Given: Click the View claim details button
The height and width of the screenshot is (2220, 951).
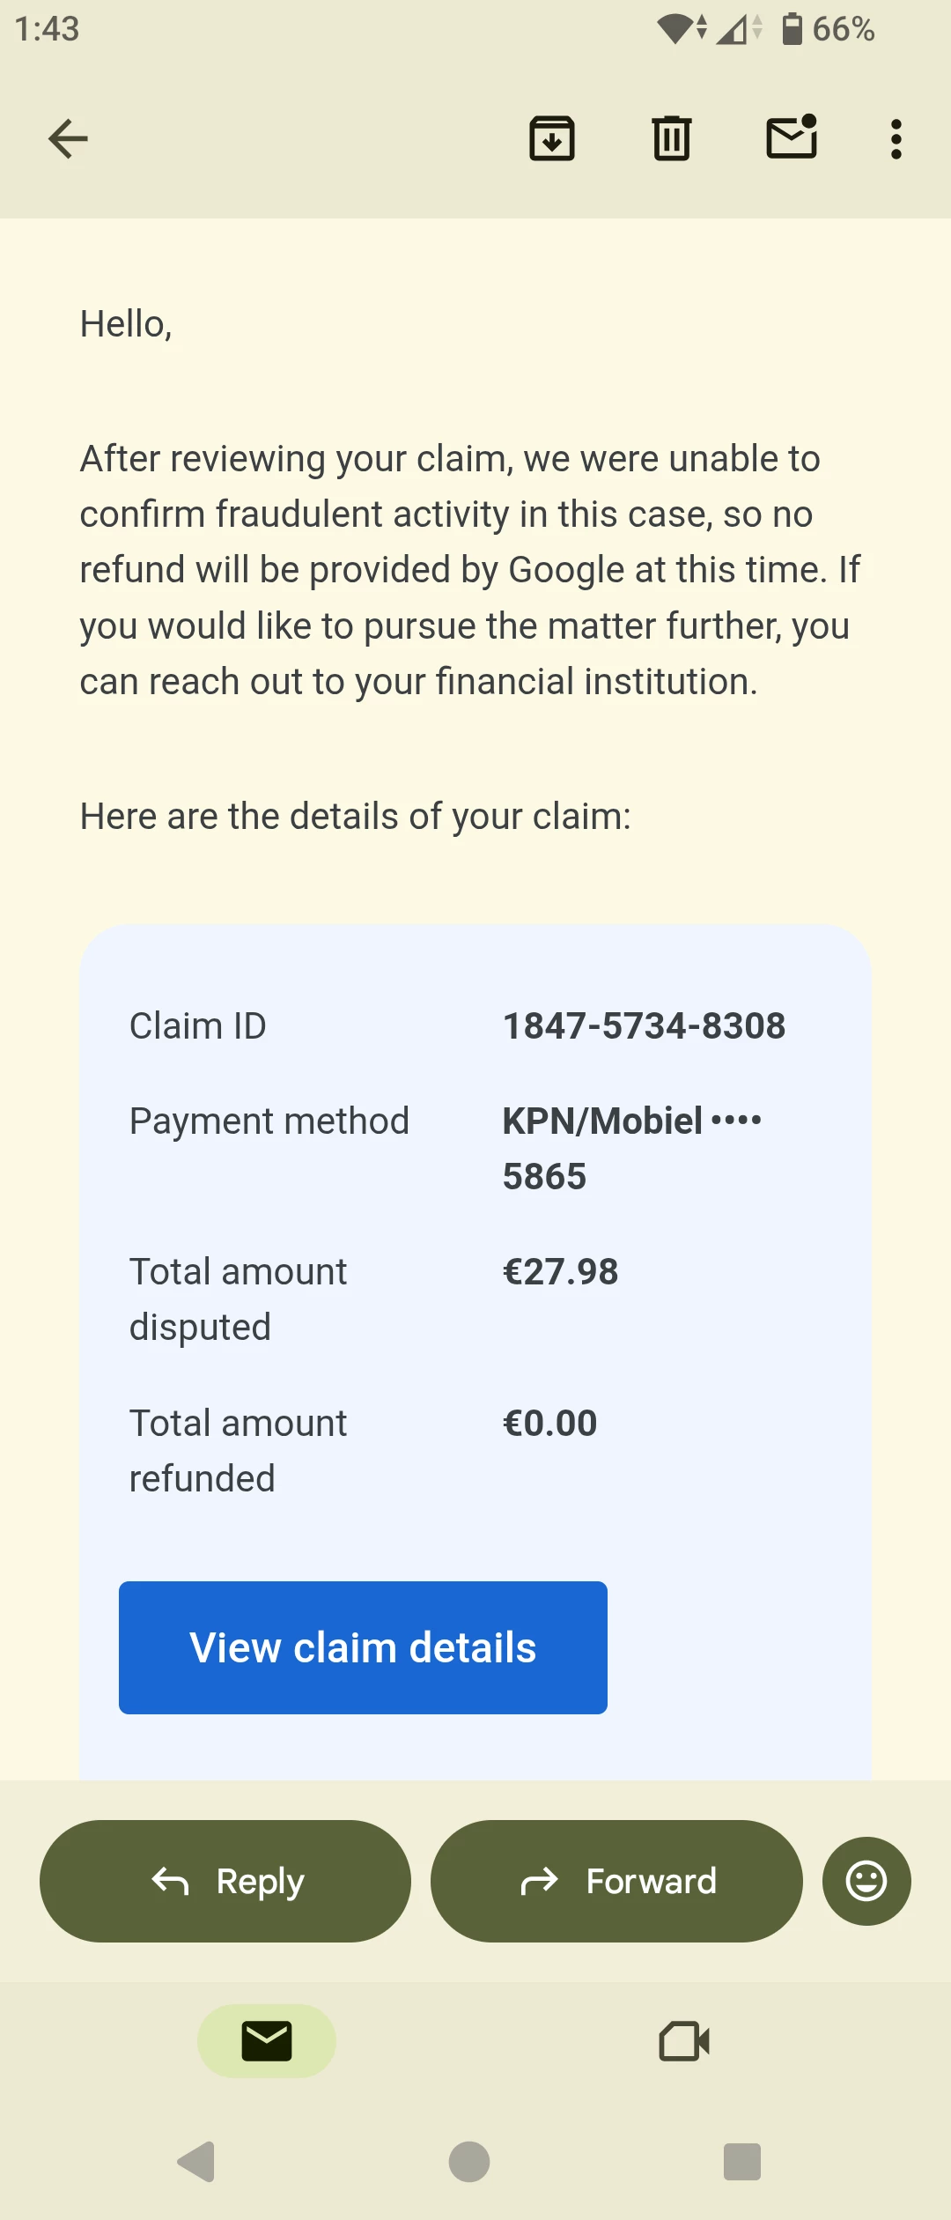Looking at the screenshot, I should [363, 1647].
